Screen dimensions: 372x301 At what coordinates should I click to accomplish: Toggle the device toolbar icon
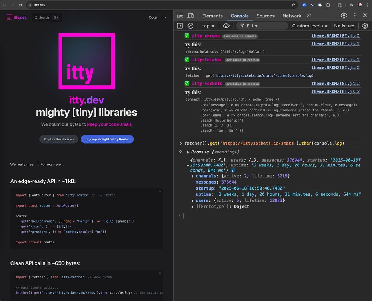[191, 16]
